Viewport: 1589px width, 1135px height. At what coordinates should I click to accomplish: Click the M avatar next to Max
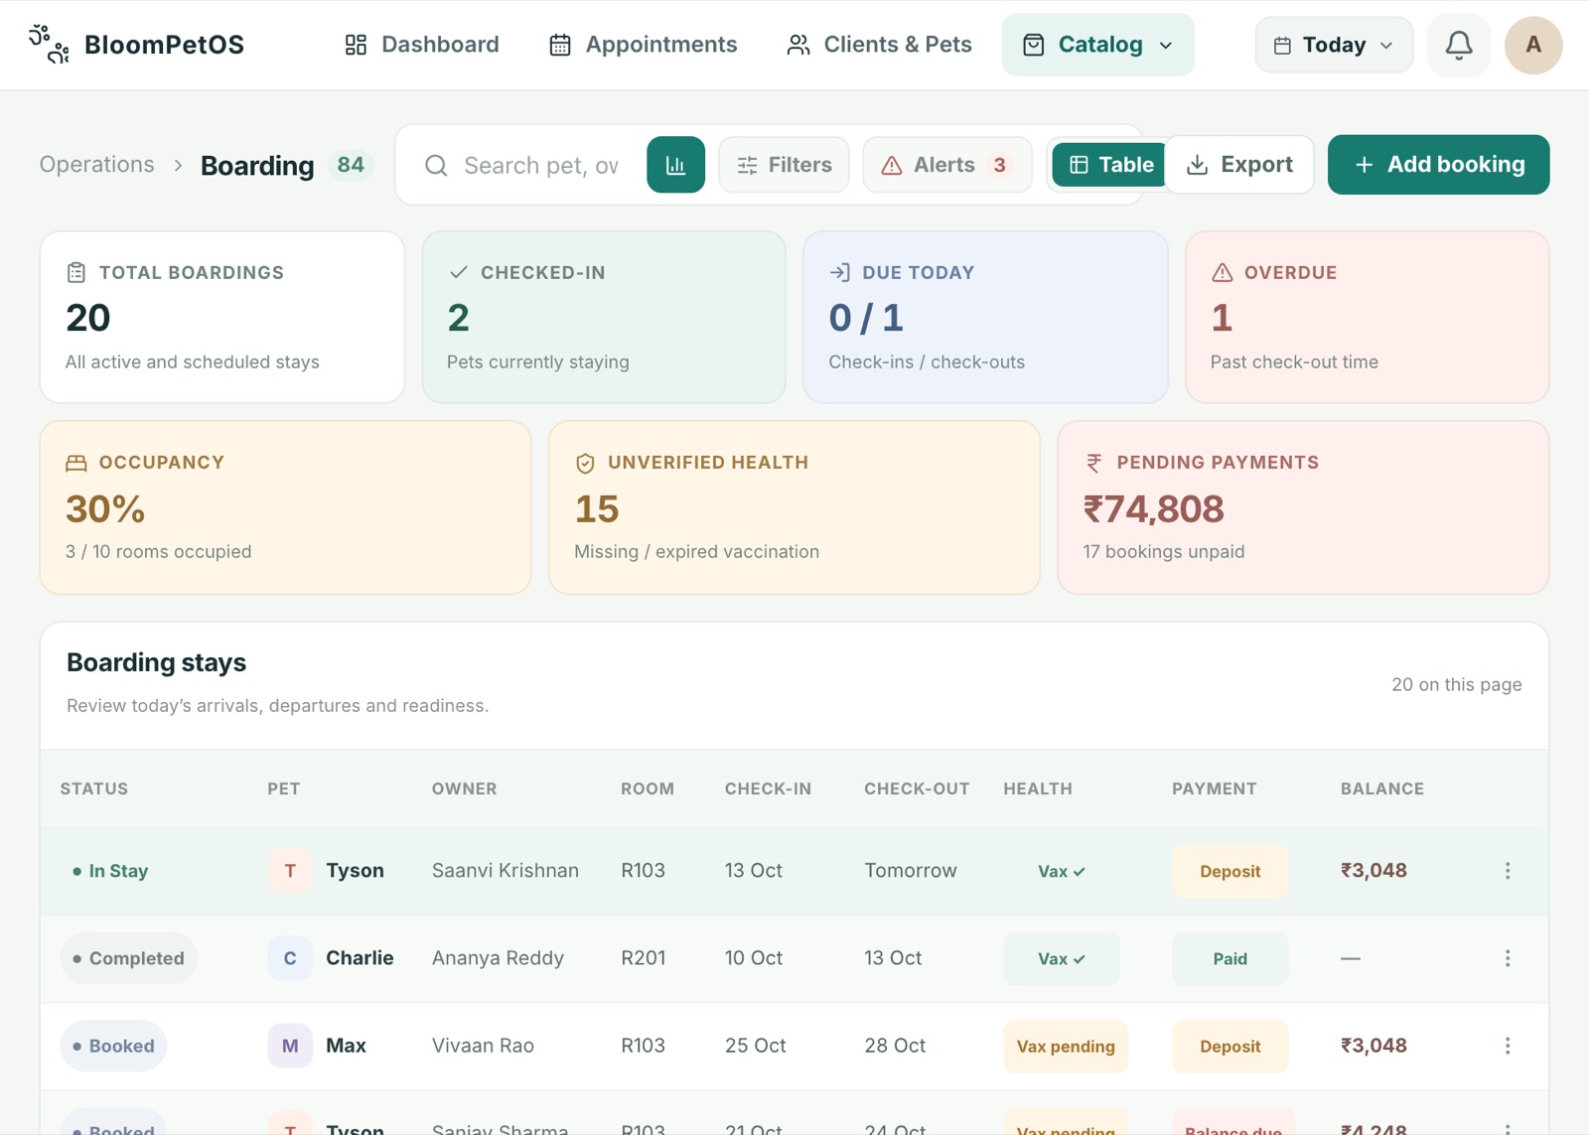point(290,1046)
